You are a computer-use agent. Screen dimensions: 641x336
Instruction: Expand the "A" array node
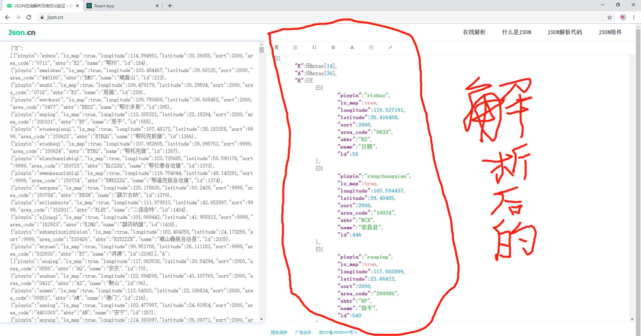pos(308,73)
